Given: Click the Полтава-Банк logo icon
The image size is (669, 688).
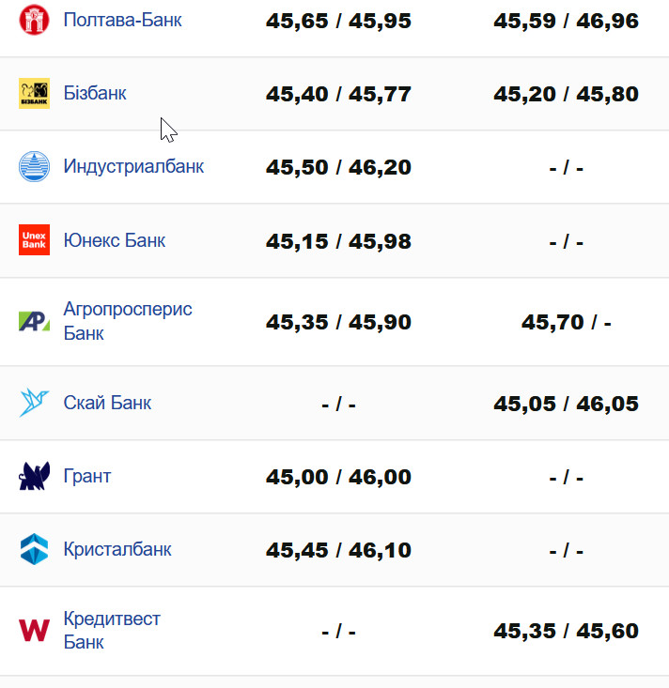Looking at the screenshot, I should click(34, 20).
